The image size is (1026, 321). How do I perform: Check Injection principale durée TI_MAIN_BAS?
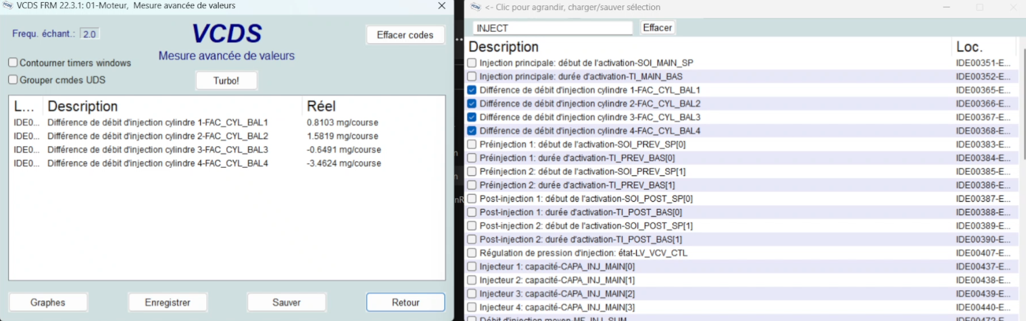coord(472,76)
